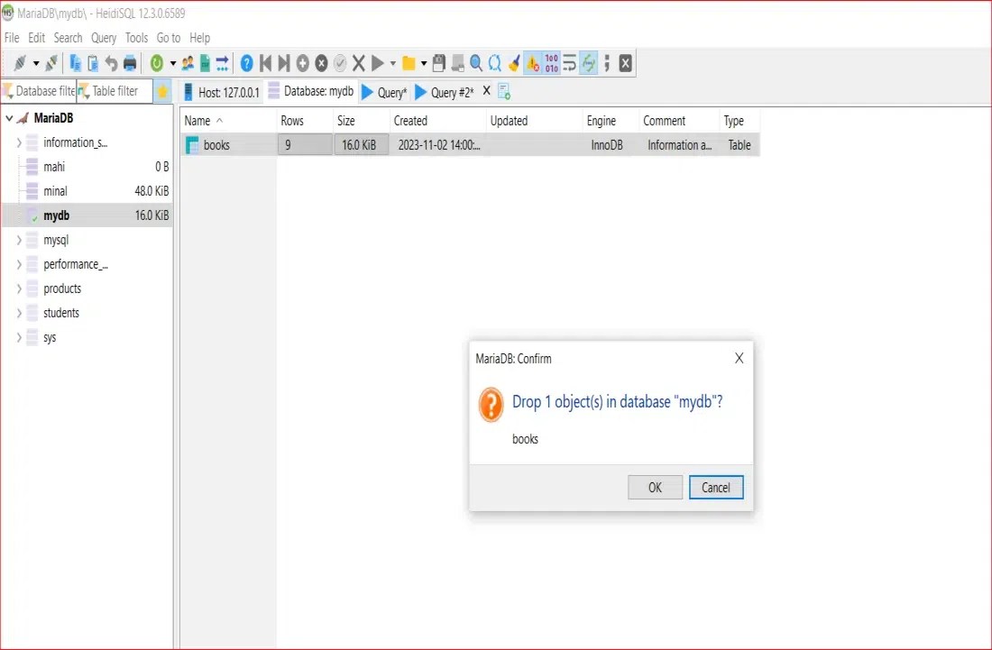992x650 pixels.
Task: Enable the favorites-only filter star
Action: [x=162, y=90]
